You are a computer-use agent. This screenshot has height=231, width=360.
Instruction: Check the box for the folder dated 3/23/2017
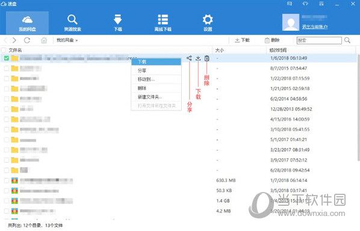[7, 150]
